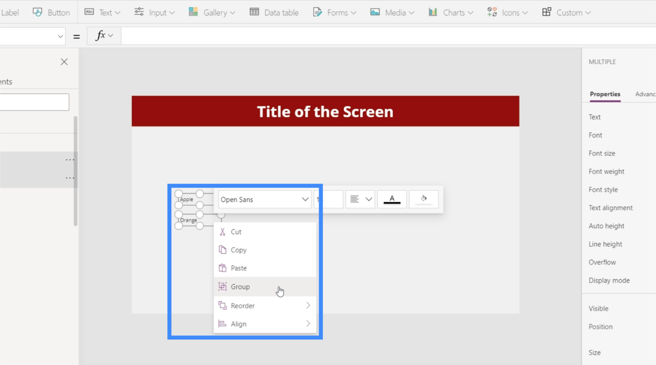Open the Charts dropdown

click(451, 12)
